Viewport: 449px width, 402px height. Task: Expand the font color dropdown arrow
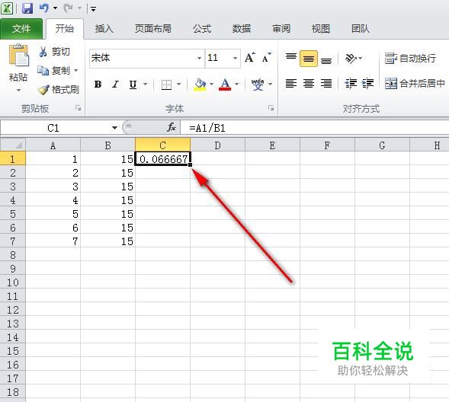237,85
